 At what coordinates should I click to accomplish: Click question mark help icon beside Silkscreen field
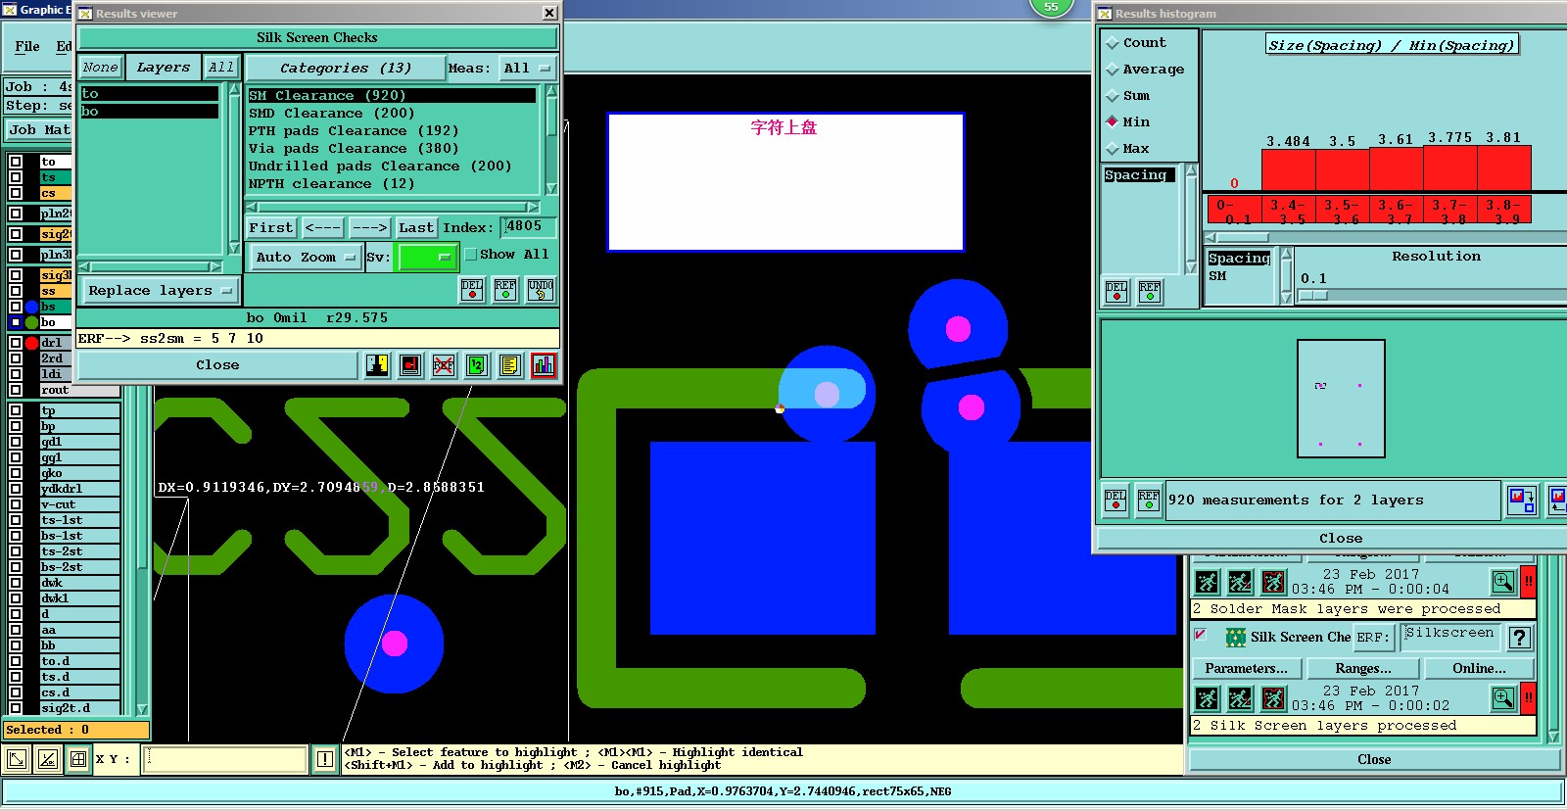tap(1519, 638)
